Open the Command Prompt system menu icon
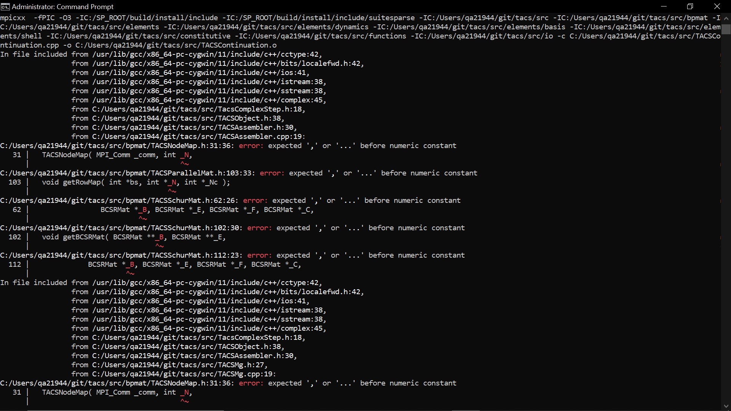731x411 pixels. pyautogui.click(x=5, y=6)
